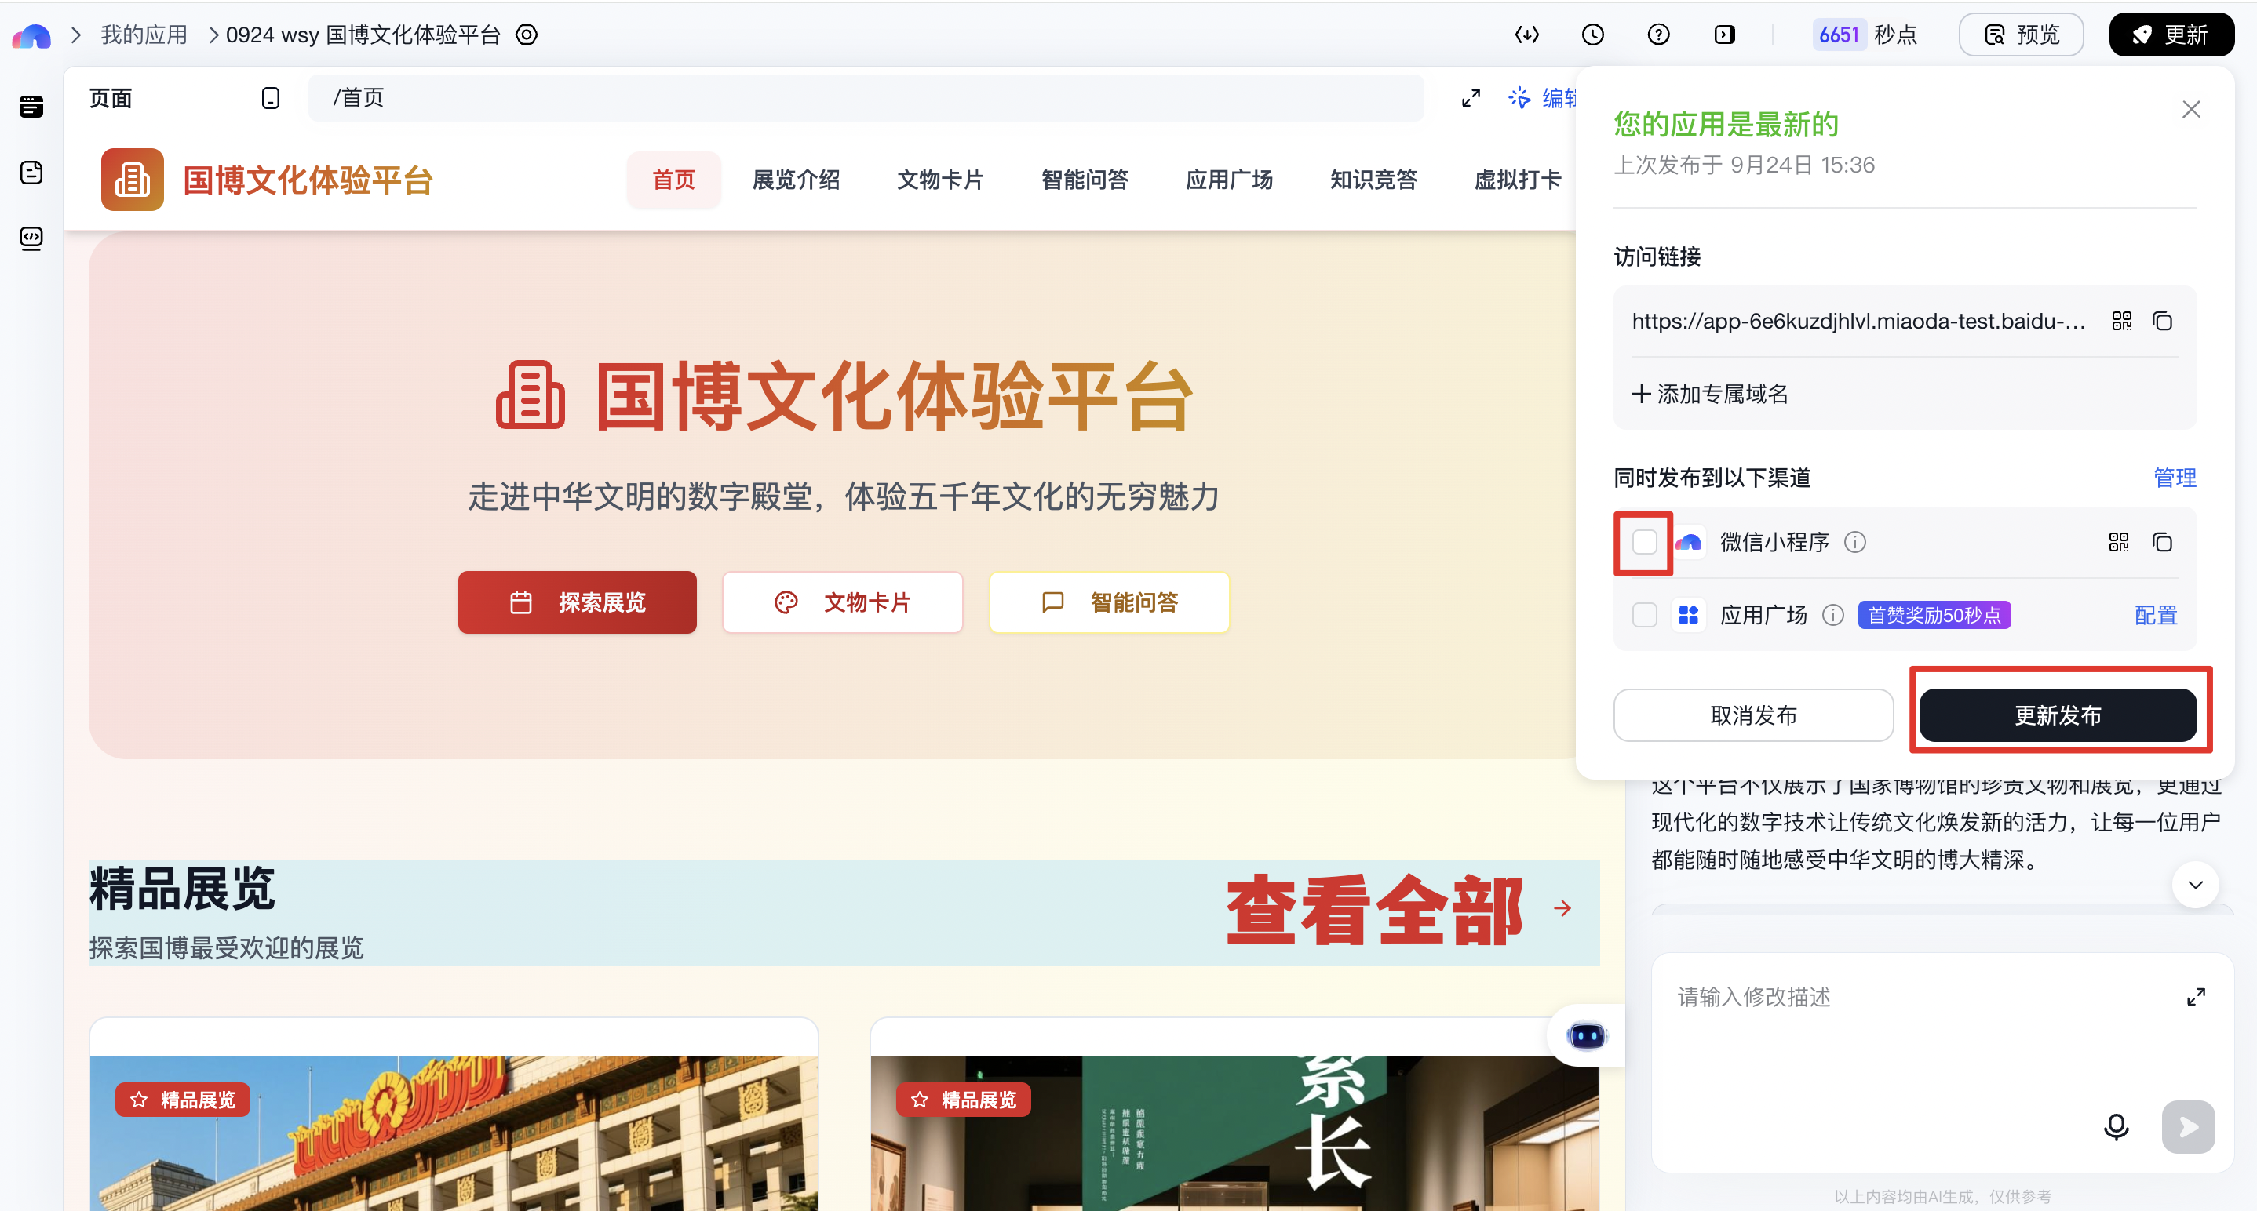
Task: Expand the chat scroll-down chevron button
Action: click(x=2194, y=885)
